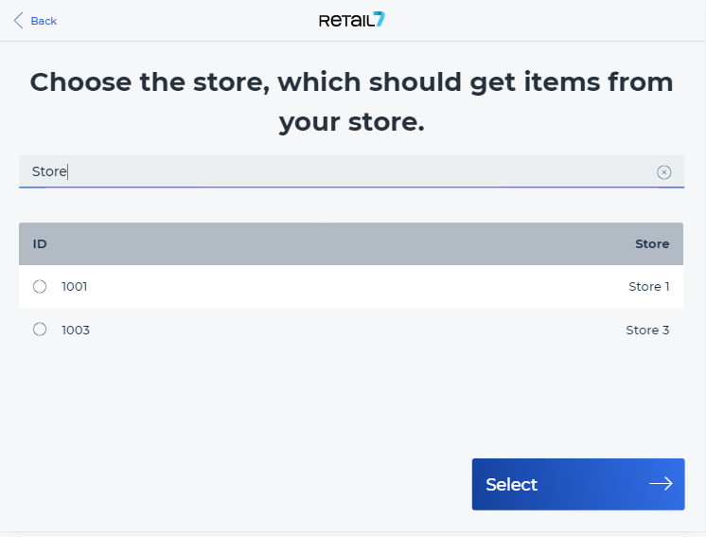706x537 pixels.
Task: Click the page heading about choosing store
Action: 351,102
